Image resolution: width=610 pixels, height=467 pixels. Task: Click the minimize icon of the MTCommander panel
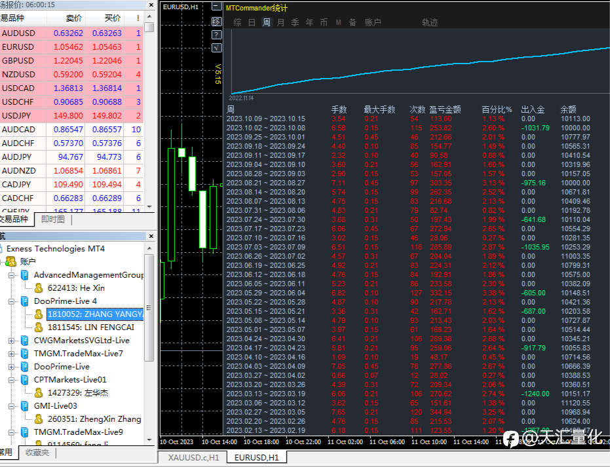pyautogui.click(x=217, y=7)
